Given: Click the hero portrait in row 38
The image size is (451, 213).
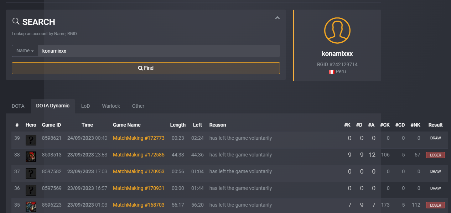Looking at the screenshot, I should (31, 157).
